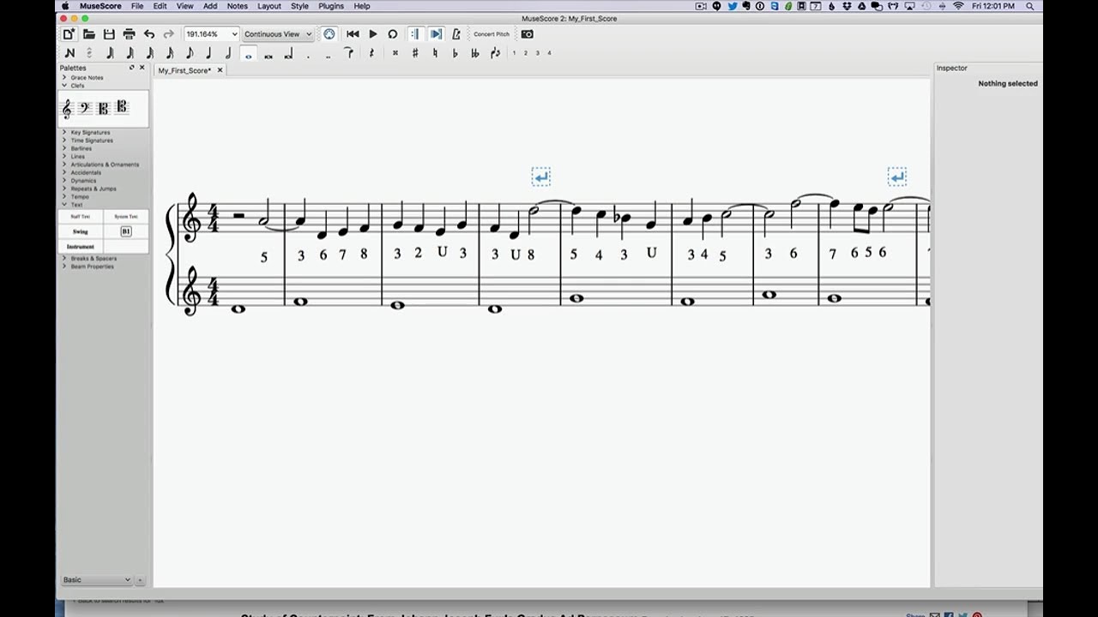Select voice 3 in toolbar
The width and height of the screenshot is (1098, 617).
click(x=538, y=53)
